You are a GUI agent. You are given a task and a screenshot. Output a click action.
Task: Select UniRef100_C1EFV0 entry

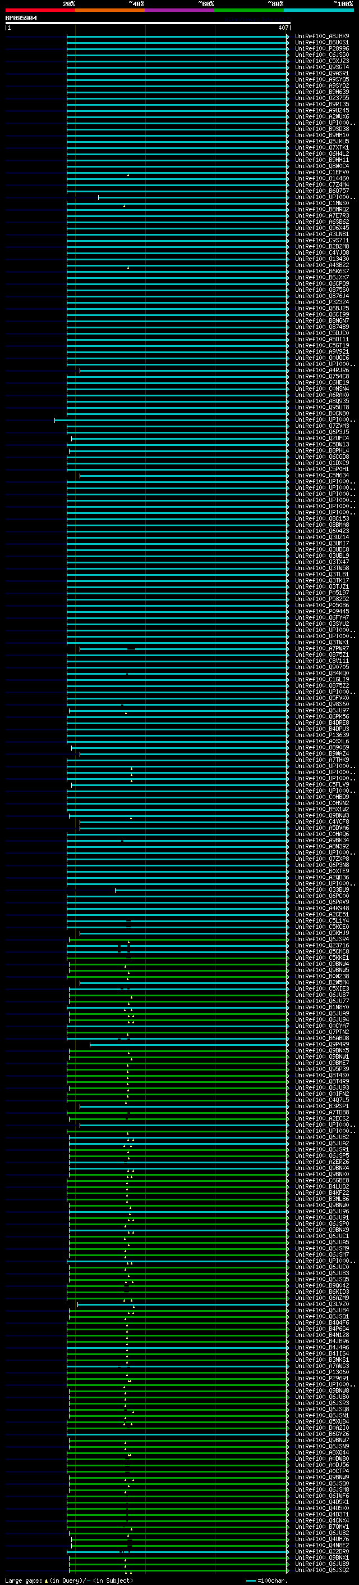tap(321, 172)
